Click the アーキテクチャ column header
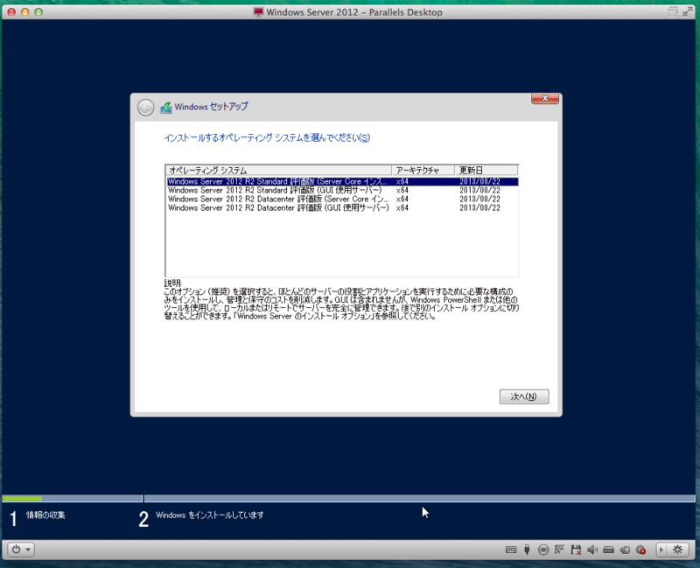The height and width of the screenshot is (568, 700). (x=423, y=170)
